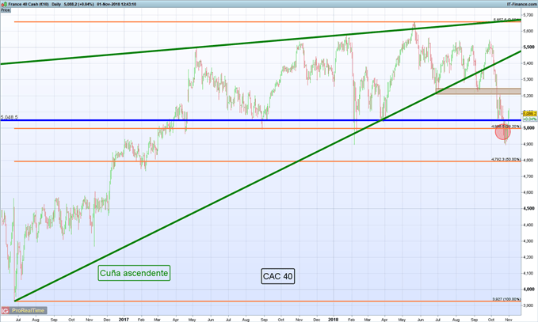Click the Daily timeframe label
This screenshot has height=322, width=538.
(x=56, y=4)
